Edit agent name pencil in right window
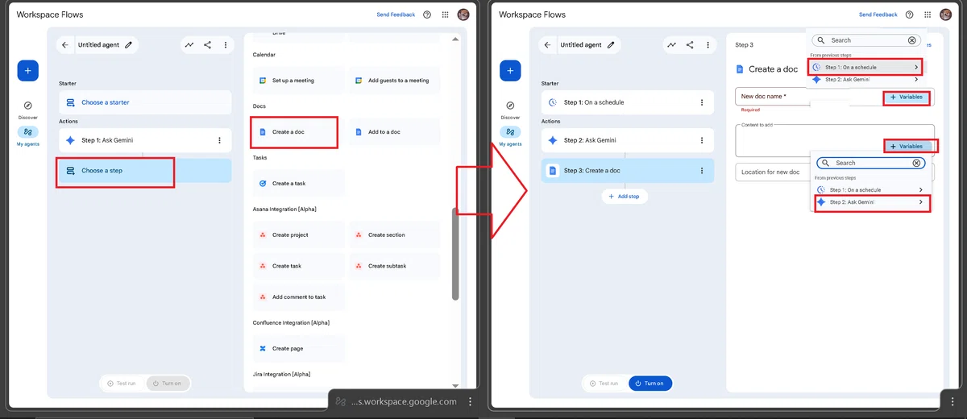The height and width of the screenshot is (419, 967). 612,45
